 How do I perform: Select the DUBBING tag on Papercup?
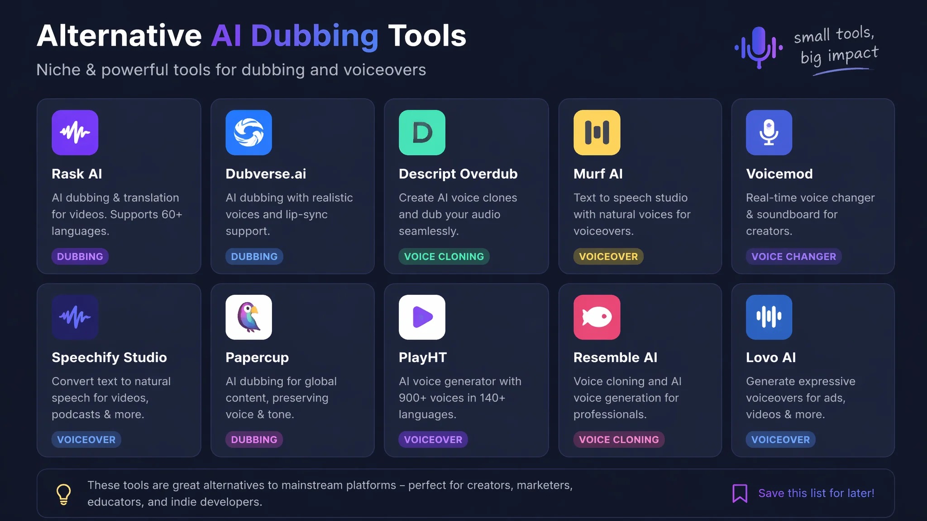pyautogui.click(x=254, y=440)
